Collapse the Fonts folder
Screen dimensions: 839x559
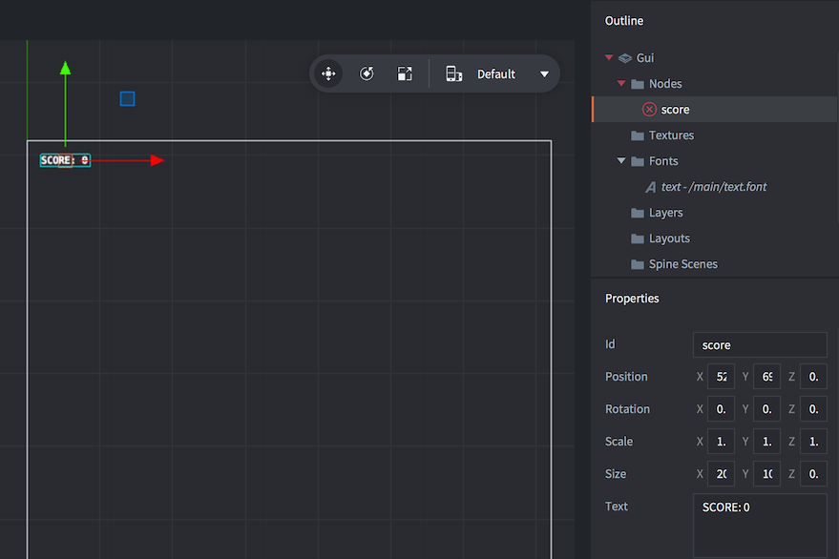click(621, 161)
